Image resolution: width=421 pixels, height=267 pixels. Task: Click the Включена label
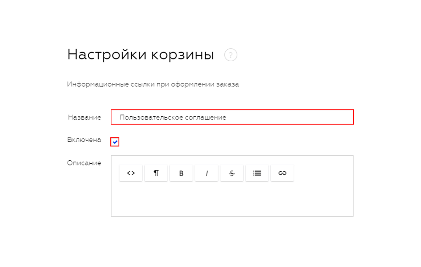pyautogui.click(x=84, y=140)
